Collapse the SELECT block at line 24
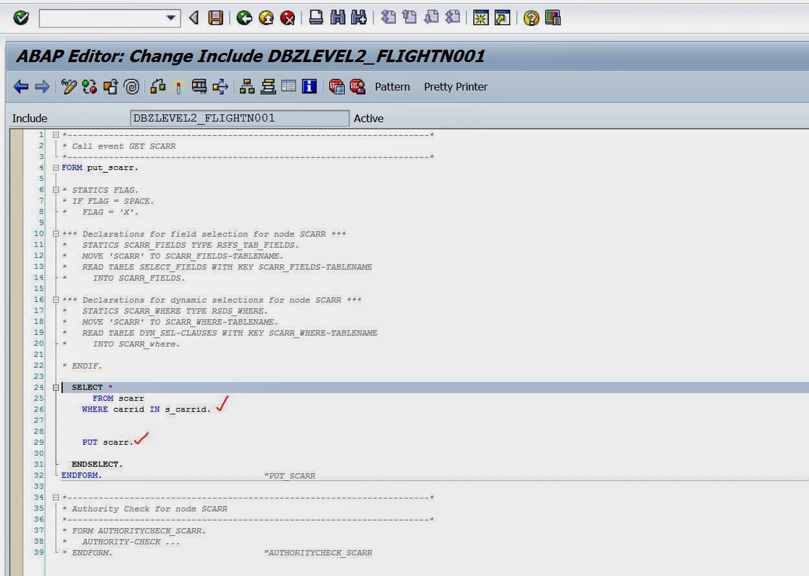Screen dimensions: 809x576 pos(56,387)
